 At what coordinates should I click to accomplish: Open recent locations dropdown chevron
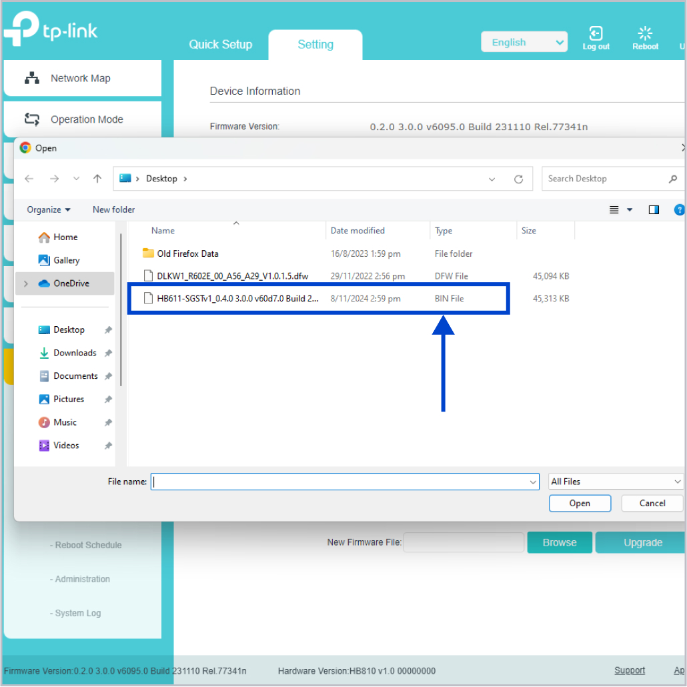pyautogui.click(x=76, y=178)
